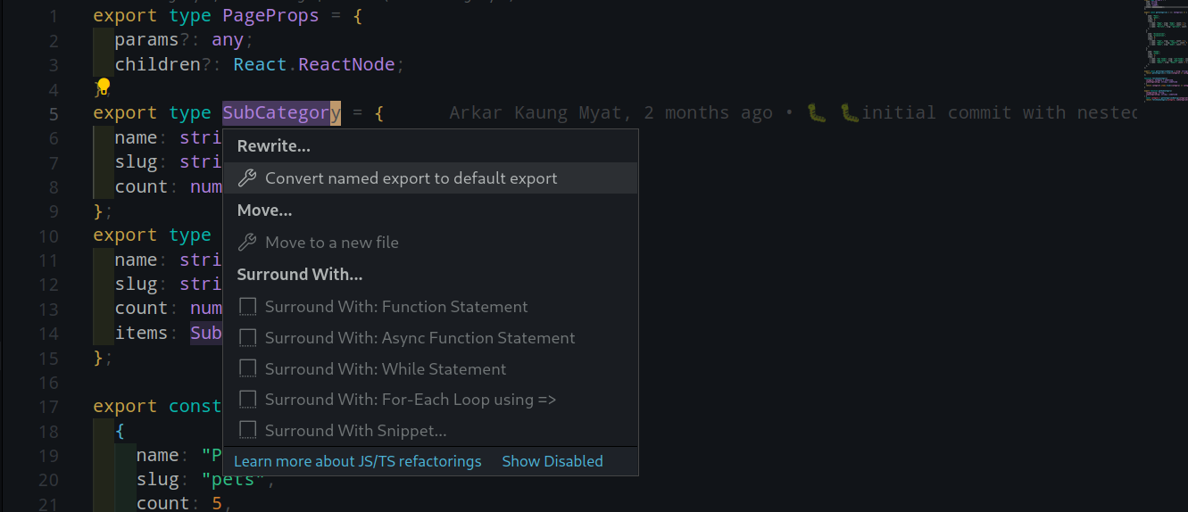Select Surround With: Async Function Statement

(x=430, y=338)
